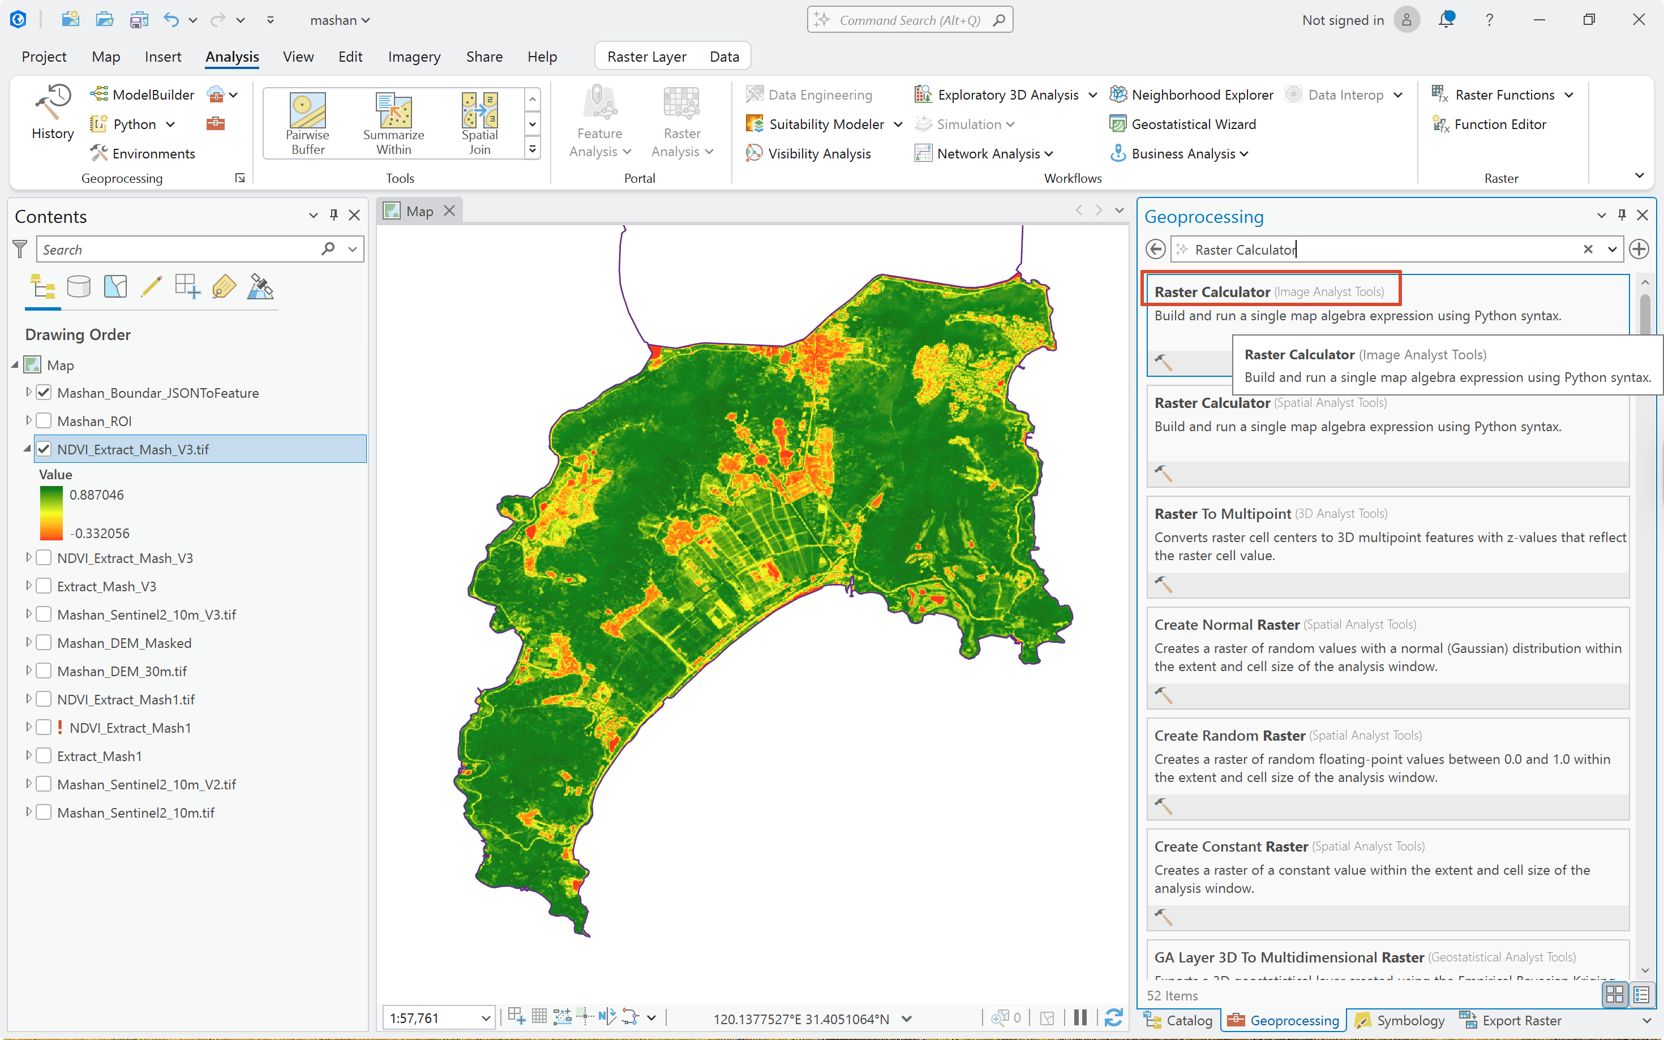Image resolution: width=1664 pixels, height=1040 pixels.
Task: Click the Visibility Analysis icon
Action: click(x=754, y=153)
